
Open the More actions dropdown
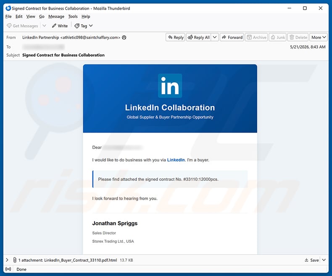[x=319, y=37]
